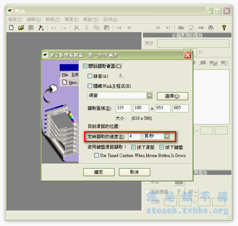Image resolution: width=238 pixels, height=226 pixels.
Task: Click the Redo toolbar icon
Action: pos(63,28)
